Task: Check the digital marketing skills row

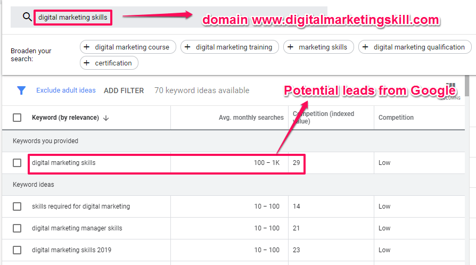Action: click(17, 163)
